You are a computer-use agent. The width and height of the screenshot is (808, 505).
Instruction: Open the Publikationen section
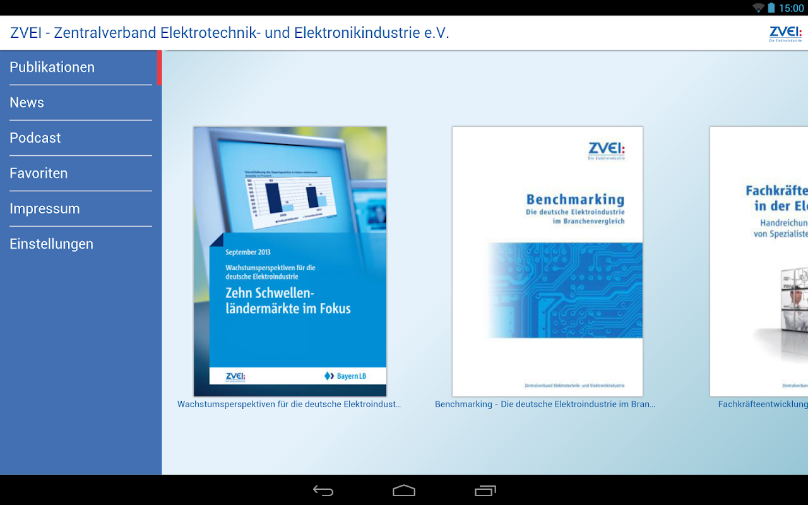coord(81,68)
